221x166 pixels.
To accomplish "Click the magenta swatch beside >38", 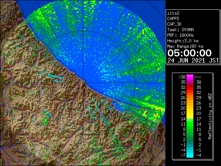I will (x=190, y=77).
